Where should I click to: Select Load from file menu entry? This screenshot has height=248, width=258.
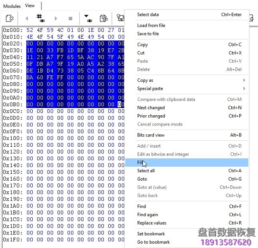click(151, 26)
